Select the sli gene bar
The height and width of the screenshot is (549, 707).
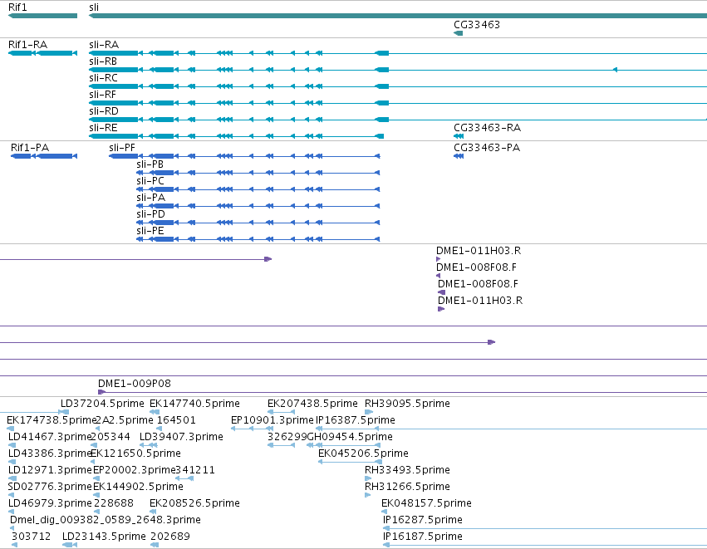[398, 16]
